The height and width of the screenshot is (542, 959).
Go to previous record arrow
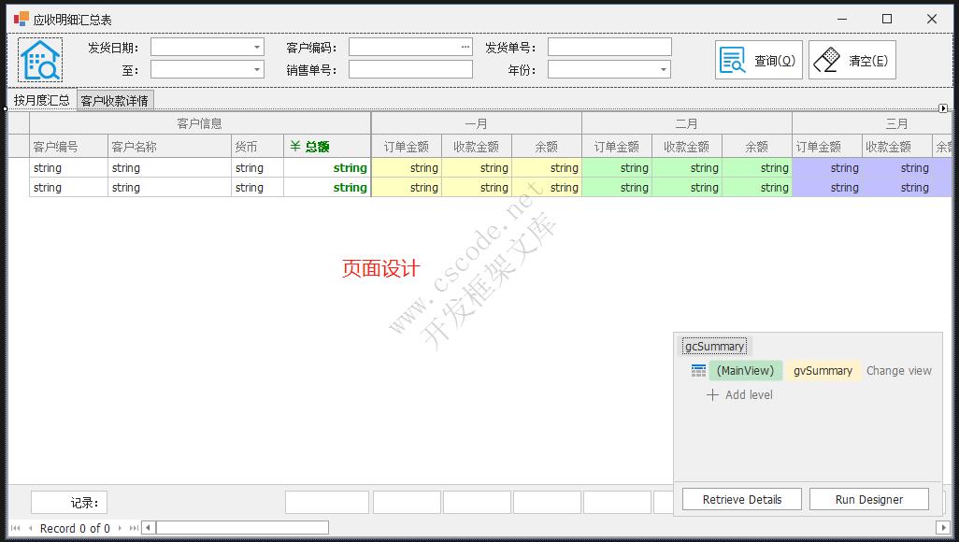coord(30,526)
